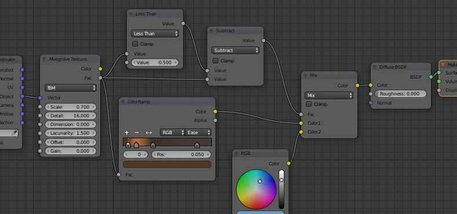
Task: Collapse the ColorRamp node
Action: (122, 102)
